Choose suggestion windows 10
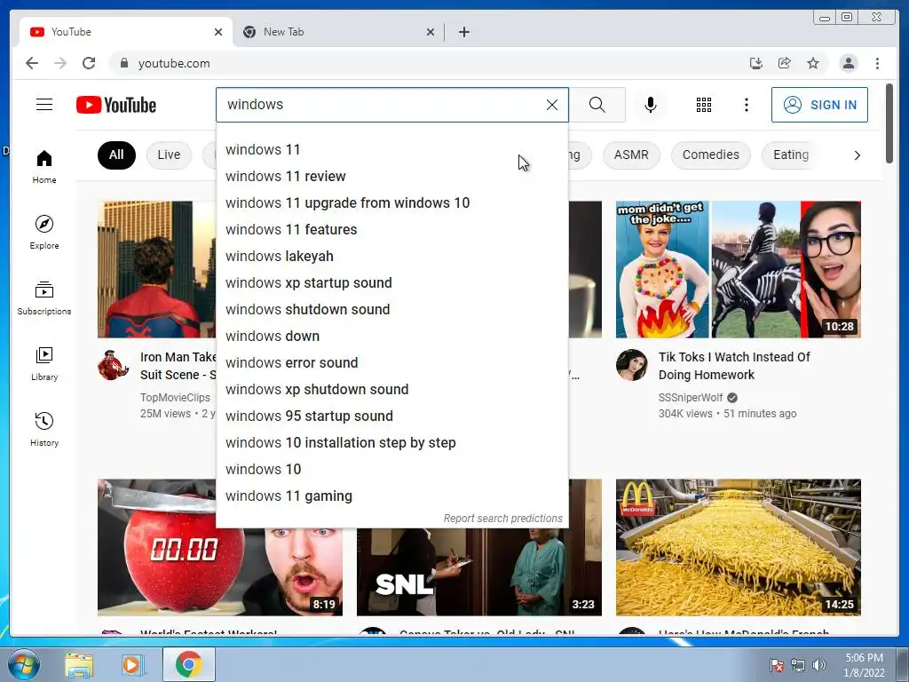The height and width of the screenshot is (682, 909). (391, 470)
